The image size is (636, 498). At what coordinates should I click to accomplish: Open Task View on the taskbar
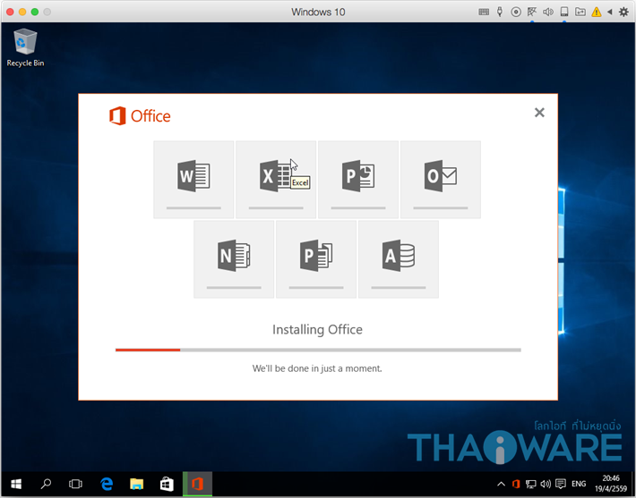click(x=75, y=484)
